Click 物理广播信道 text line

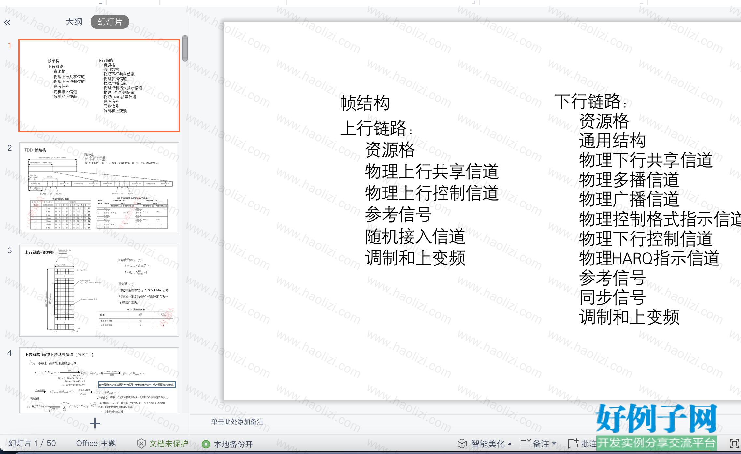click(x=629, y=199)
